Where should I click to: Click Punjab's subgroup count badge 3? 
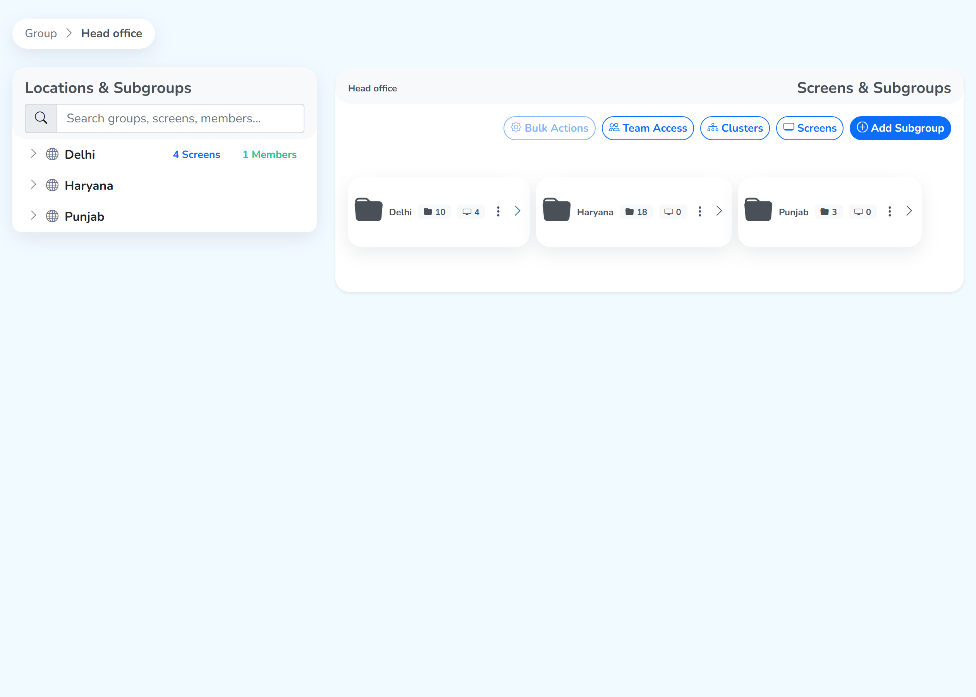[x=828, y=211]
